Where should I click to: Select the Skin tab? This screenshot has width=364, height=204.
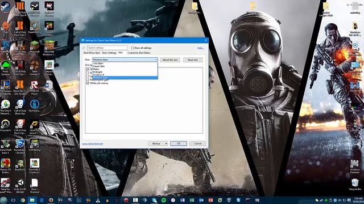[x=121, y=53]
